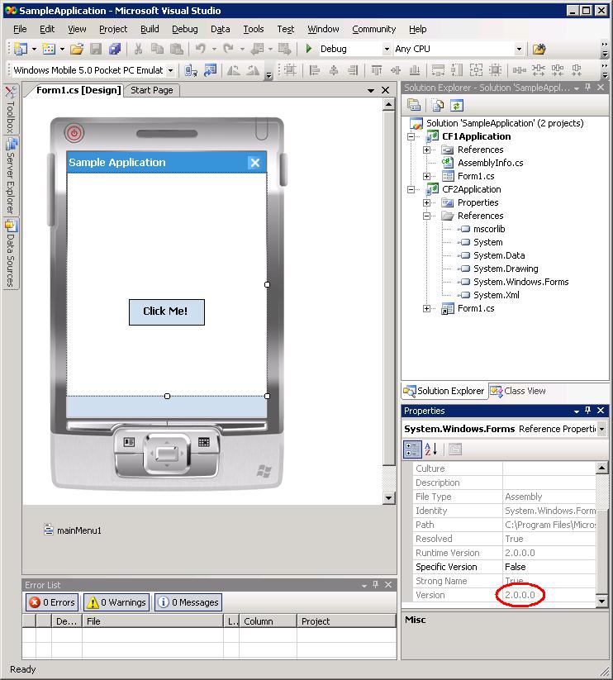The width and height of the screenshot is (613, 680).
Task: Pin the Error List panel
Action: [x=375, y=585]
